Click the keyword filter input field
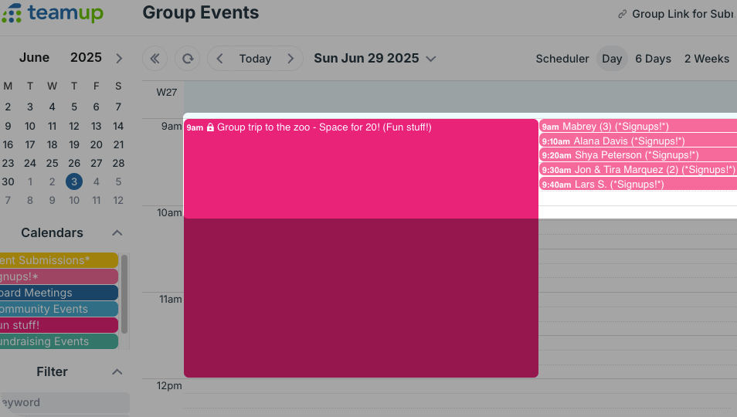The width and height of the screenshot is (737, 417). 62,402
